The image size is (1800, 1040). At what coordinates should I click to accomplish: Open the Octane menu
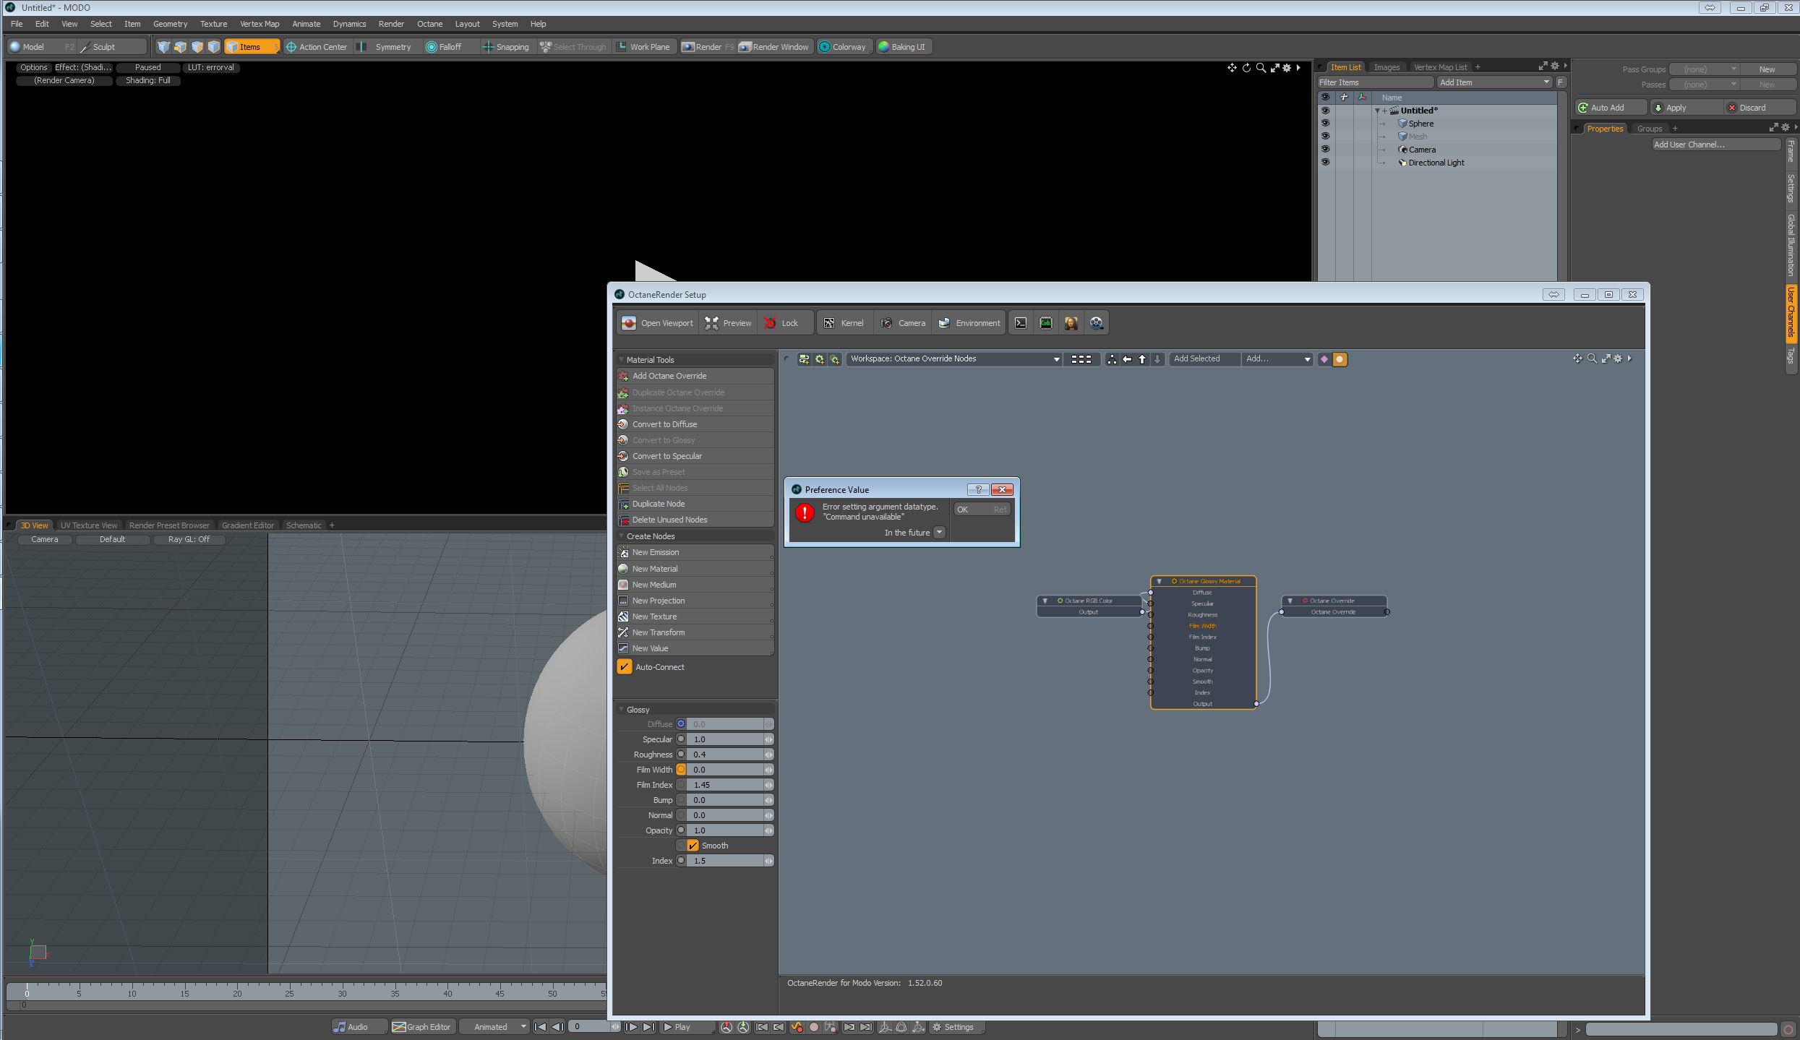point(429,24)
